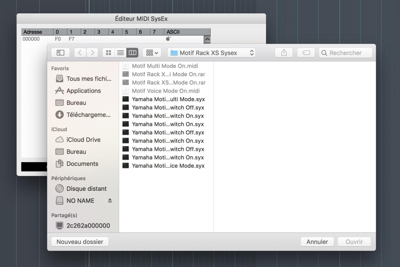This screenshot has width=400, height=267.
Task: Click the 2c262a000000 computer icon
Action: pos(59,226)
